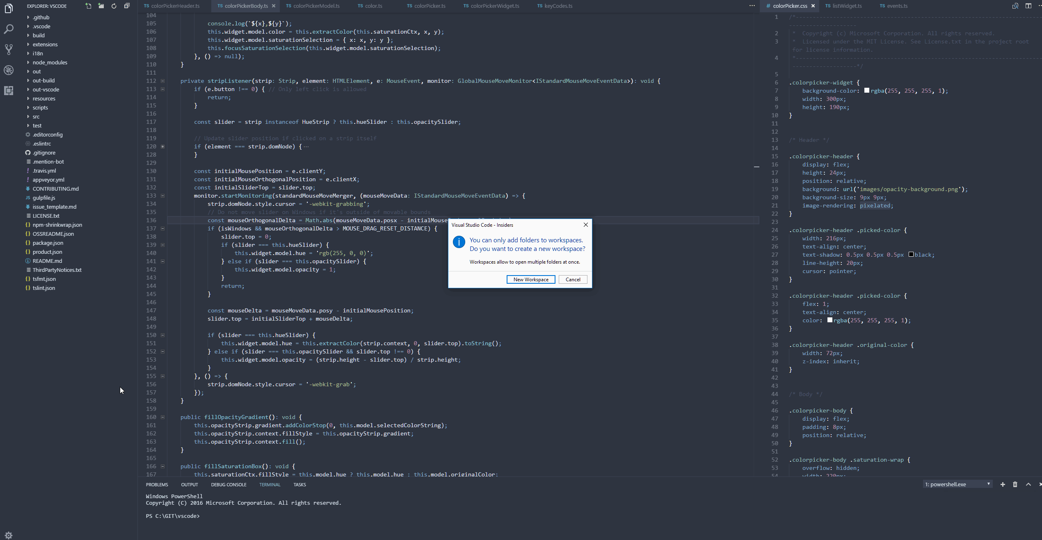The height and width of the screenshot is (540, 1042).
Task: Split the editor using the top-right icon
Action: pos(1028,6)
